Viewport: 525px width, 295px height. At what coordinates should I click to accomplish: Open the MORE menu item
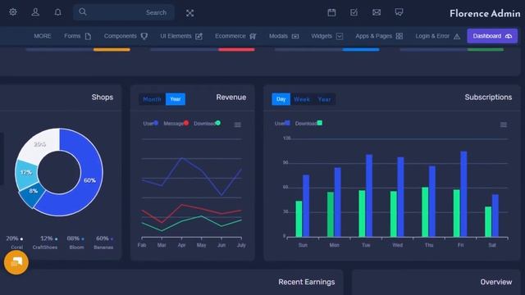(43, 36)
